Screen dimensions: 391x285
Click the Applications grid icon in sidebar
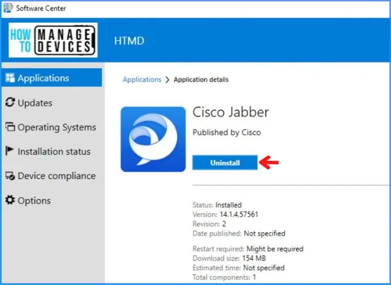pos(10,78)
